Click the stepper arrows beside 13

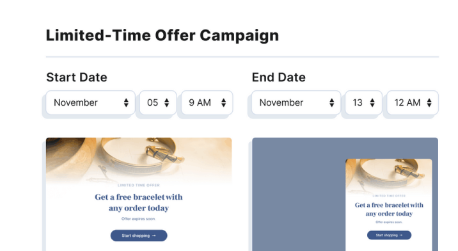click(x=372, y=102)
